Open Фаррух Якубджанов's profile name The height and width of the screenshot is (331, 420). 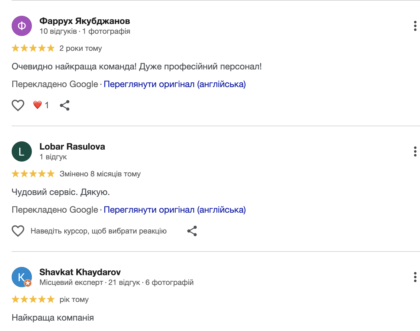pos(85,21)
